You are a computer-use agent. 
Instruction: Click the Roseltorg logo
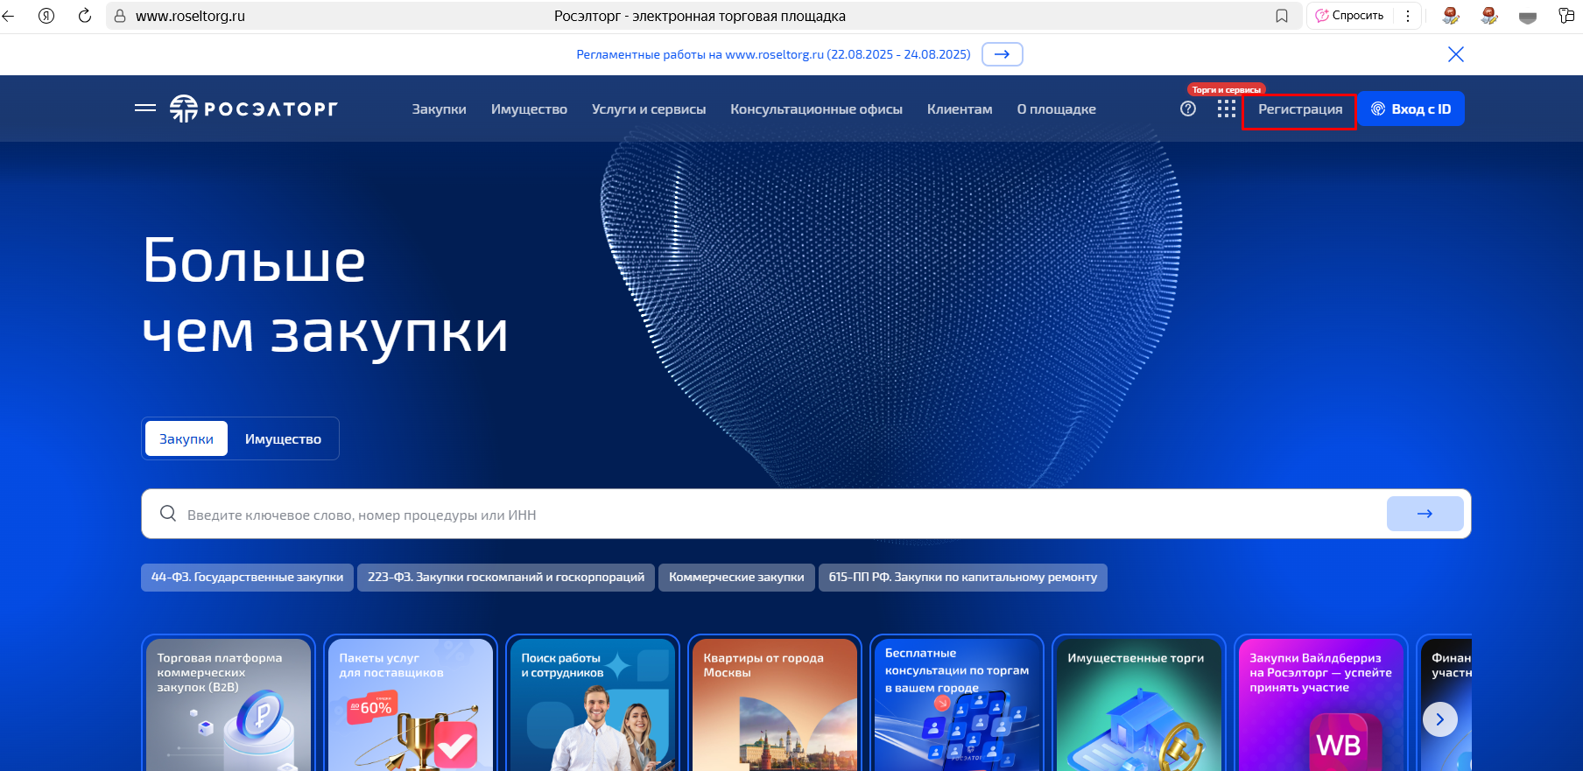pyautogui.click(x=254, y=109)
